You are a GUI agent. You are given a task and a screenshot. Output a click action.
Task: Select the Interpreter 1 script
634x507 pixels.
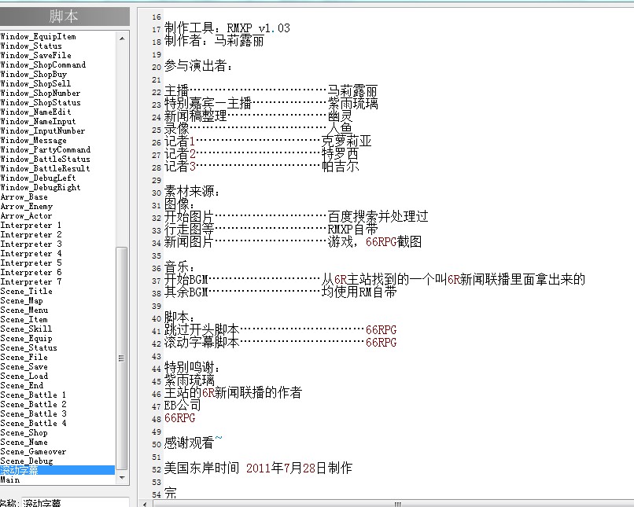[31, 225]
